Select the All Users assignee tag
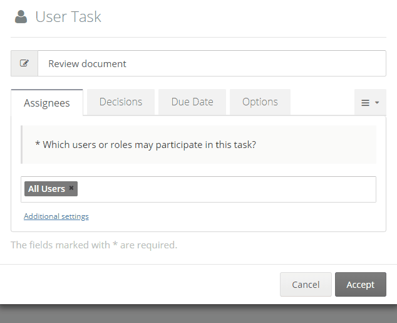This screenshot has width=397, height=323. click(46, 189)
